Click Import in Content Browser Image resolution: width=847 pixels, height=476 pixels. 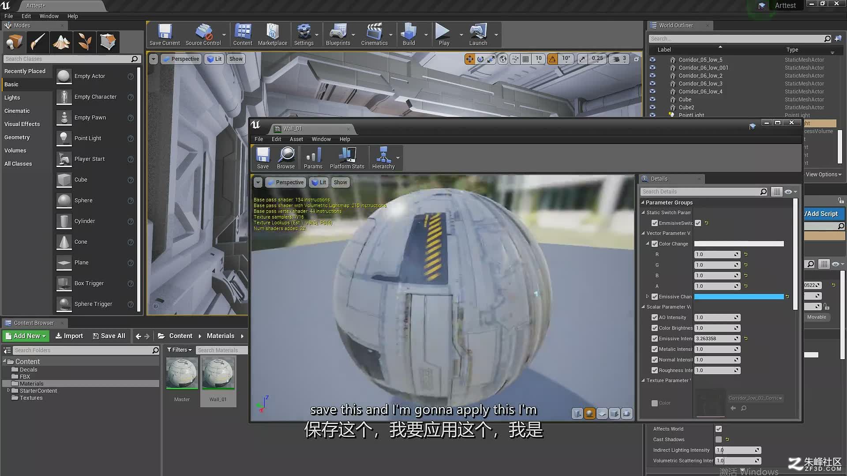tap(69, 336)
